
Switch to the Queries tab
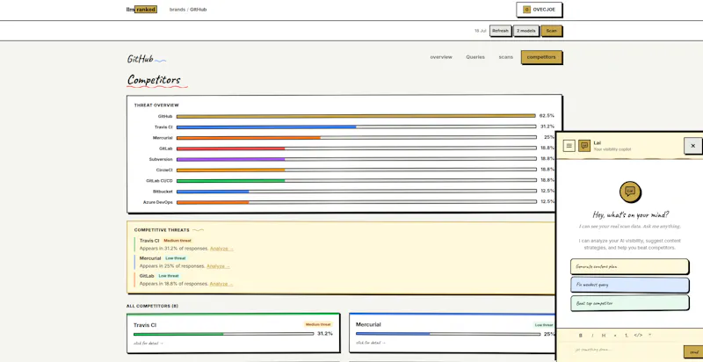click(475, 57)
